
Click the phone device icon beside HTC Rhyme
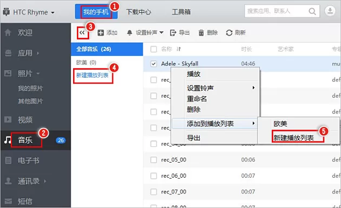click(x=6, y=12)
